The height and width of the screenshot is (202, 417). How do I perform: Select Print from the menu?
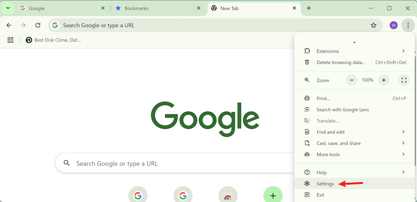click(x=355, y=99)
